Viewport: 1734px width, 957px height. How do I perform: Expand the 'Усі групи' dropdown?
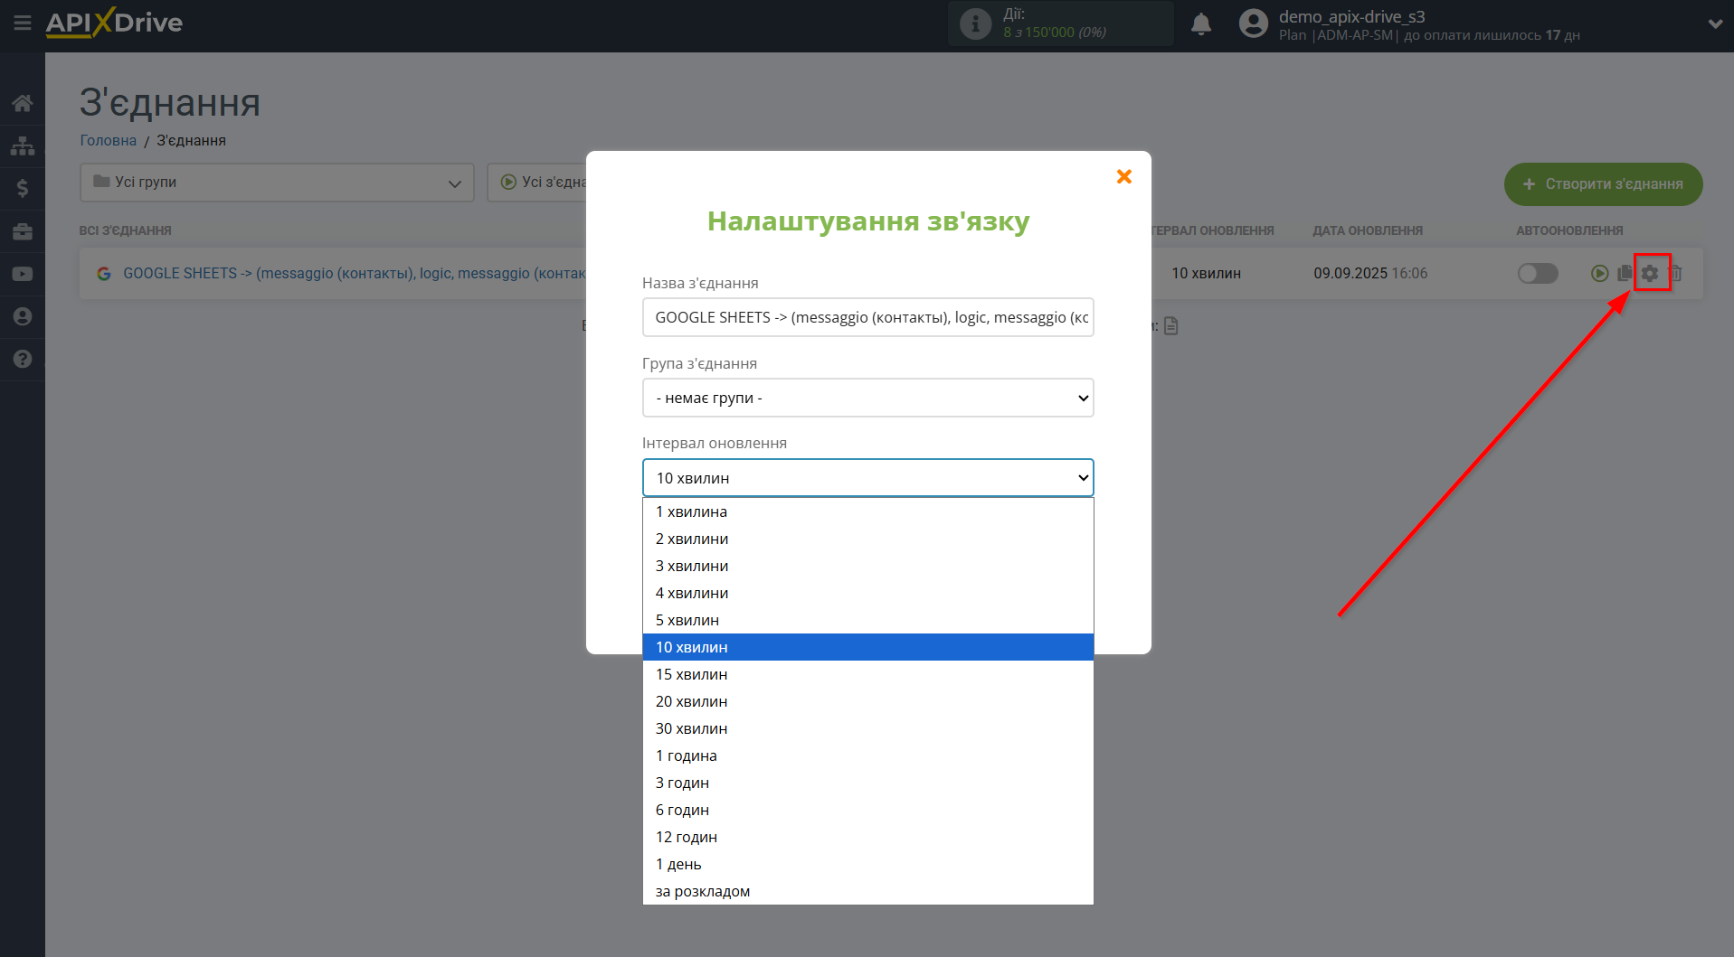[x=277, y=183]
